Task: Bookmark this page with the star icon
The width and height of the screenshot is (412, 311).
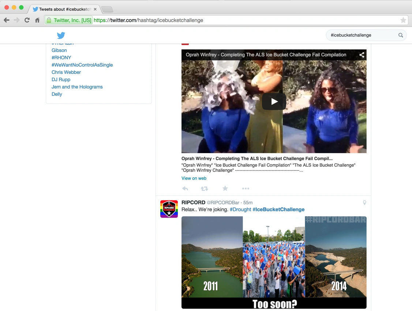Action: pos(403,20)
